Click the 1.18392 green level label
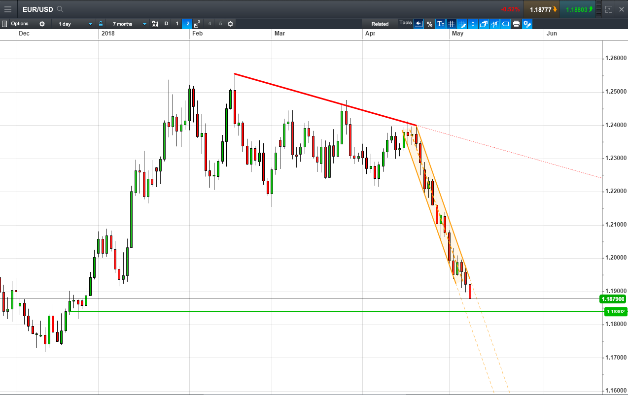Viewport: 628px width, 395px height. pos(615,312)
